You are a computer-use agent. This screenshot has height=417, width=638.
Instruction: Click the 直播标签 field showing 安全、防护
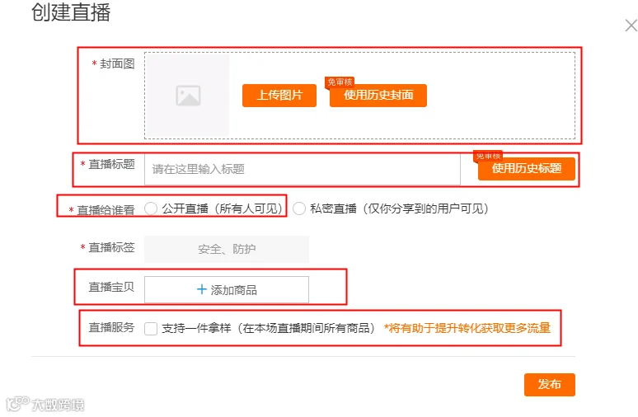pos(227,249)
